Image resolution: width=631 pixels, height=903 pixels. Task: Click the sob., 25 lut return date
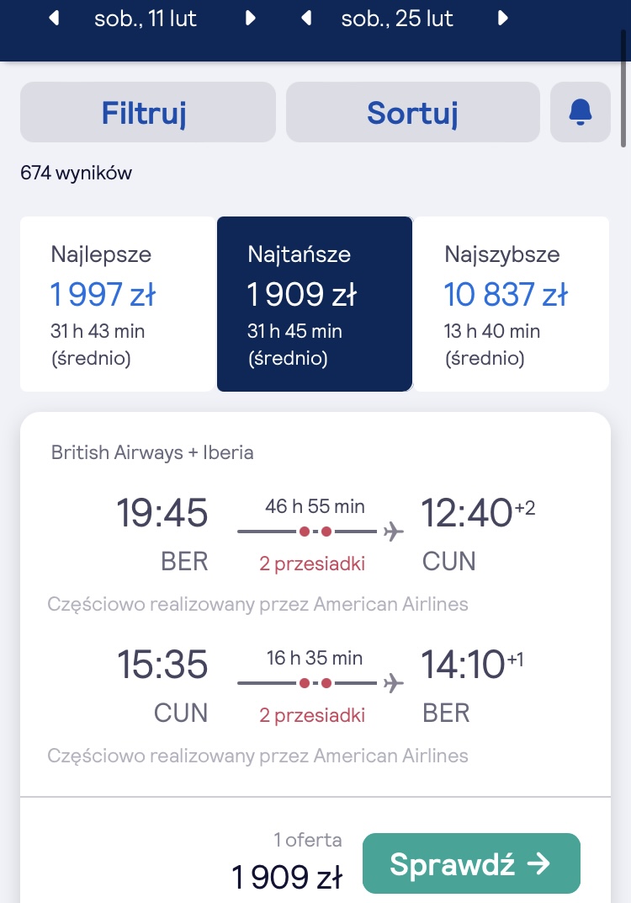pyautogui.click(x=397, y=19)
